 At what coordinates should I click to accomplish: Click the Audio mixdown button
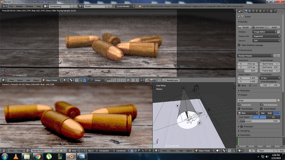273,27
